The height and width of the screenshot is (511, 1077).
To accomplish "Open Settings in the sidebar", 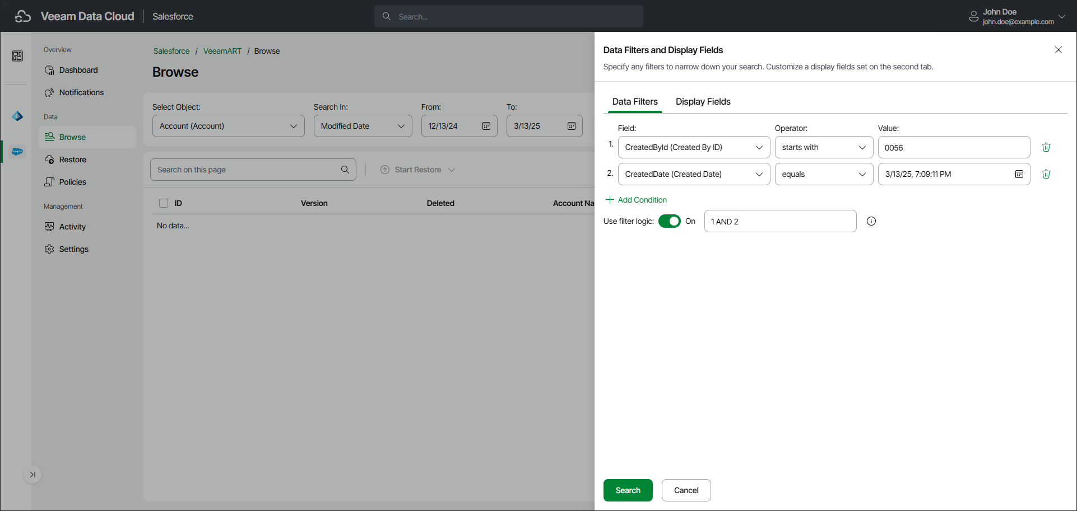I will (x=87, y=249).
